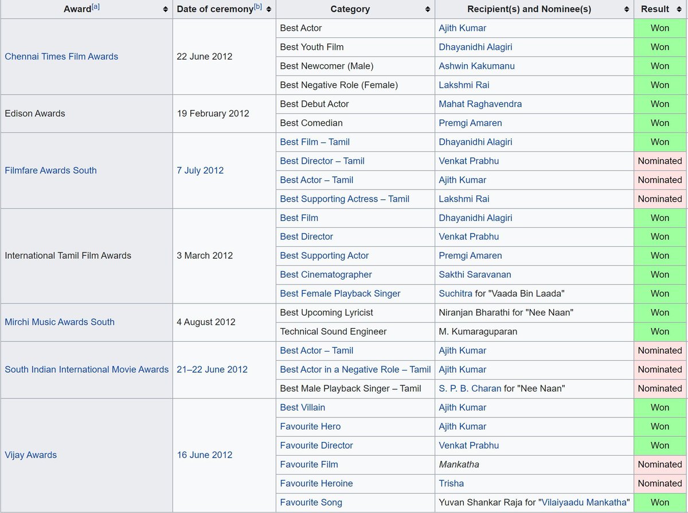Select Technical Sound Engineer cell
This screenshot has height=513, width=688.
pyautogui.click(x=355, y=332)
